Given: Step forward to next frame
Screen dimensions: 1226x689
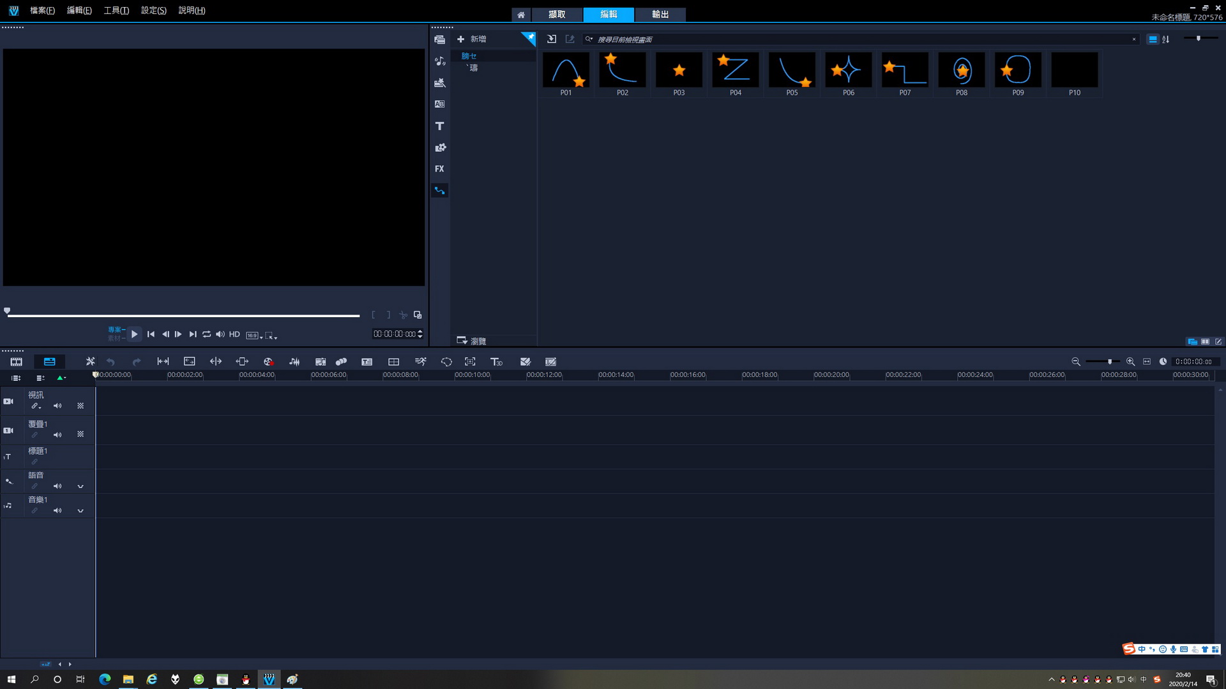Looking at the screenshot, I should pos(178,334).
